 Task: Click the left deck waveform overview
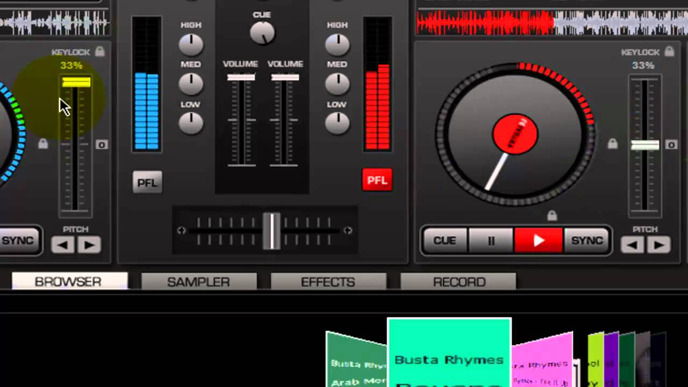[x=55, y=23]
